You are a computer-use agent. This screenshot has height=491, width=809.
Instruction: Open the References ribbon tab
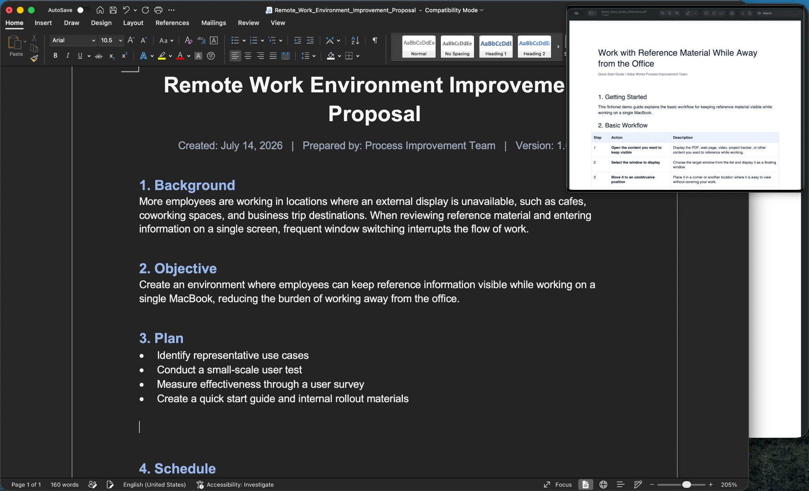(172, 23)
